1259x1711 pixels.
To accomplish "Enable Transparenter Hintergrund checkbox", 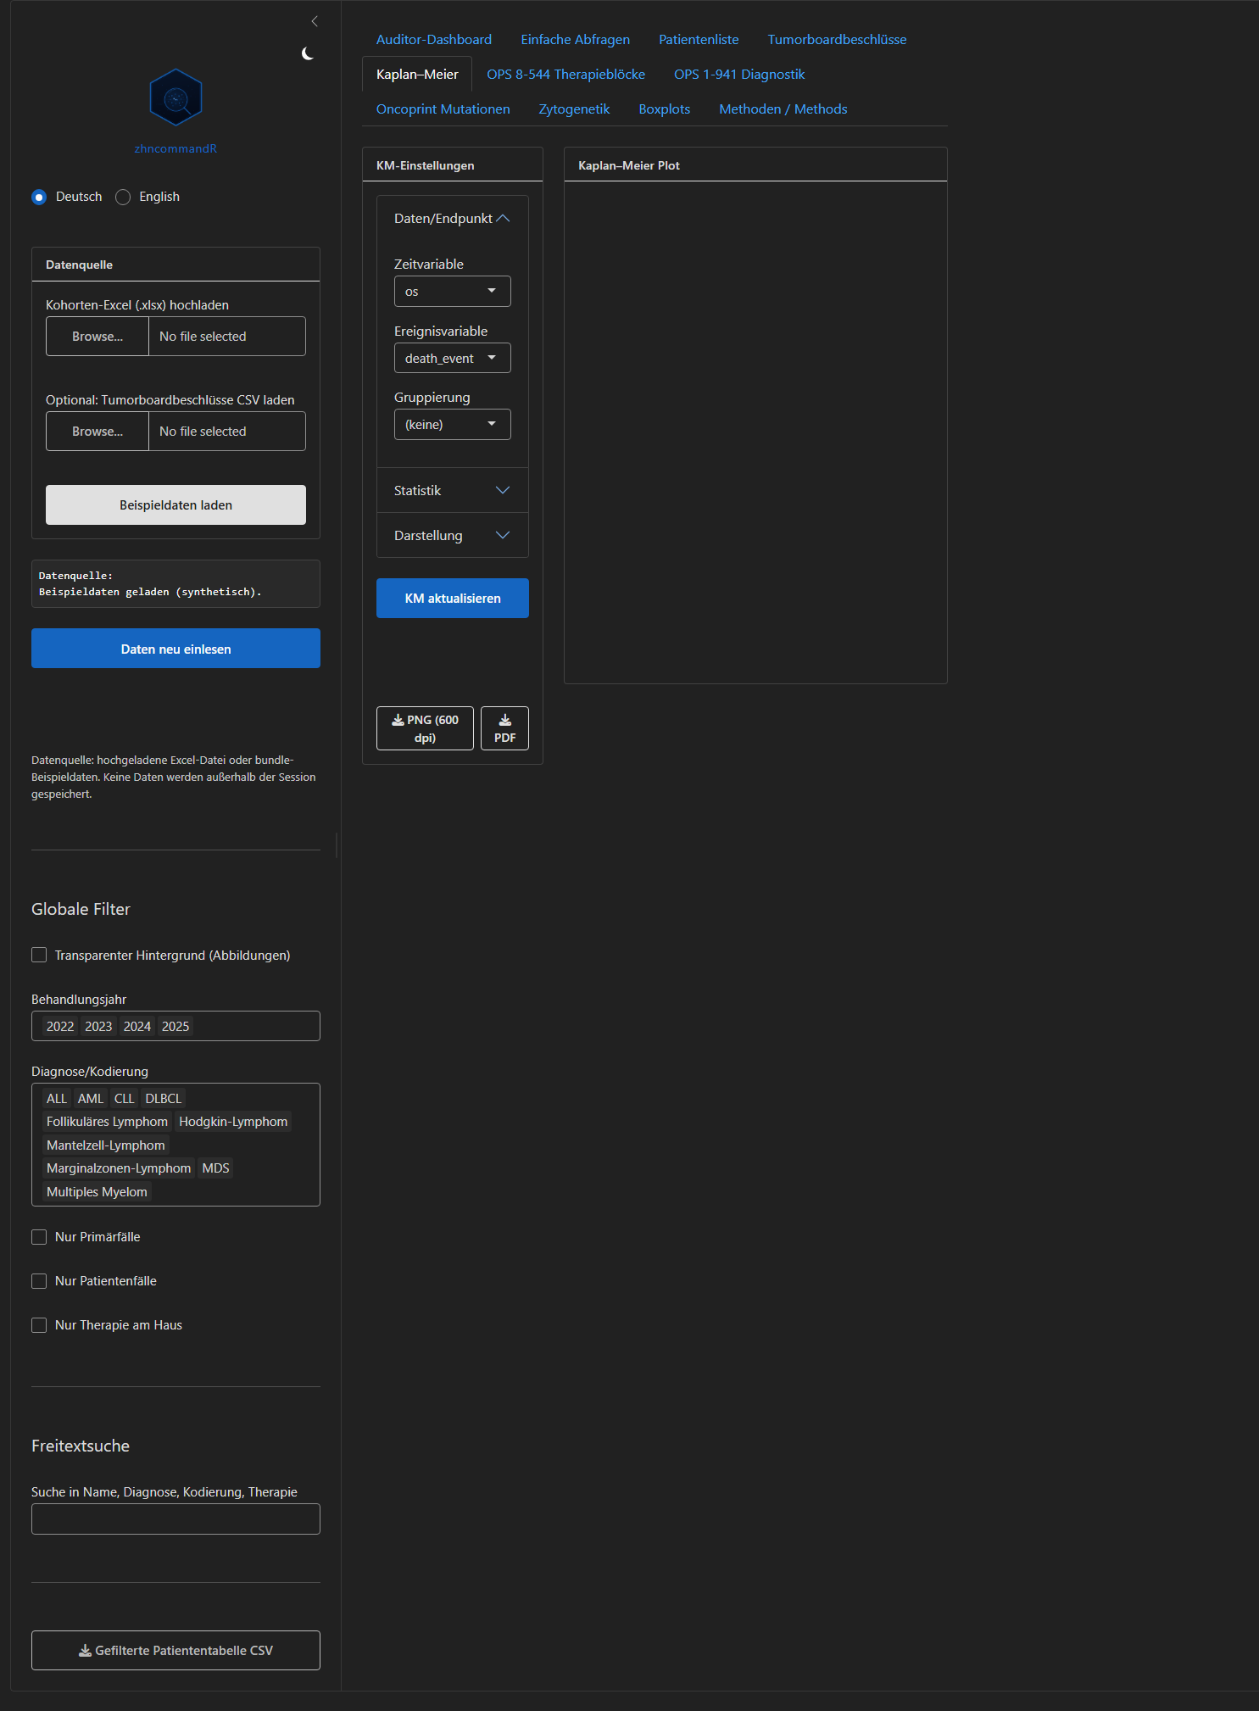I will click(x=39, y=955).
